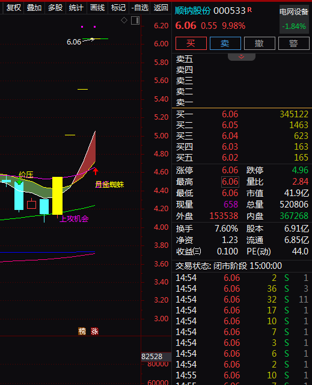Open the 统计 statistics tool

[x=76, y=8]
